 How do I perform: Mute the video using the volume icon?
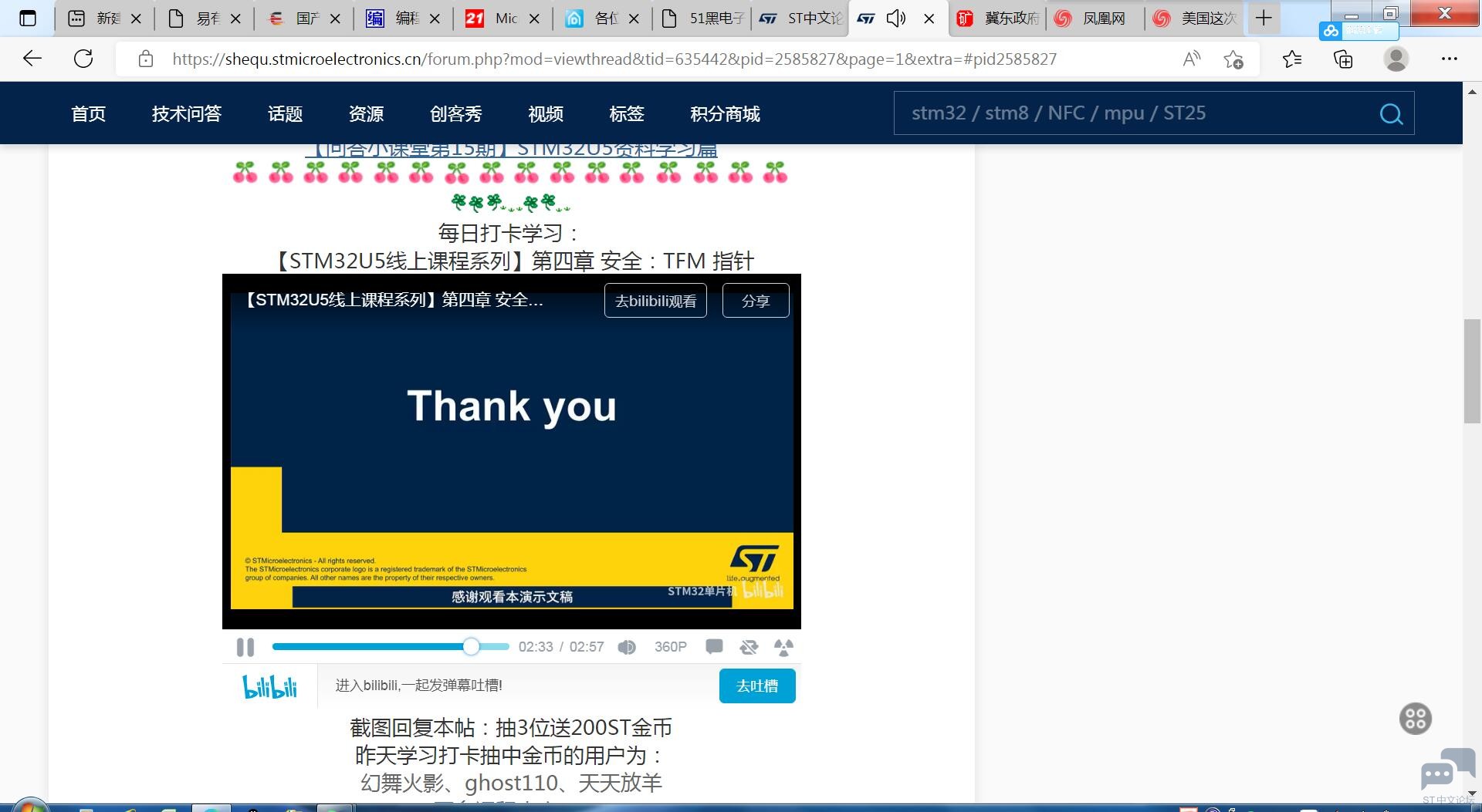tap(627, 647)
